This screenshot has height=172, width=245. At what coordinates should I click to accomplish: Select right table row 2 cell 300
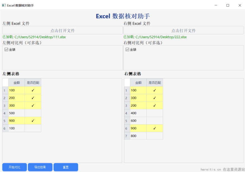pyautogui.click(x=138, y=98)
